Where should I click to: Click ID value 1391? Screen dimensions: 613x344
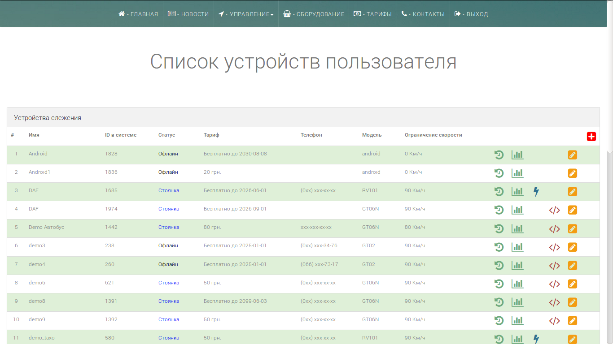click(x=111, y=301)
